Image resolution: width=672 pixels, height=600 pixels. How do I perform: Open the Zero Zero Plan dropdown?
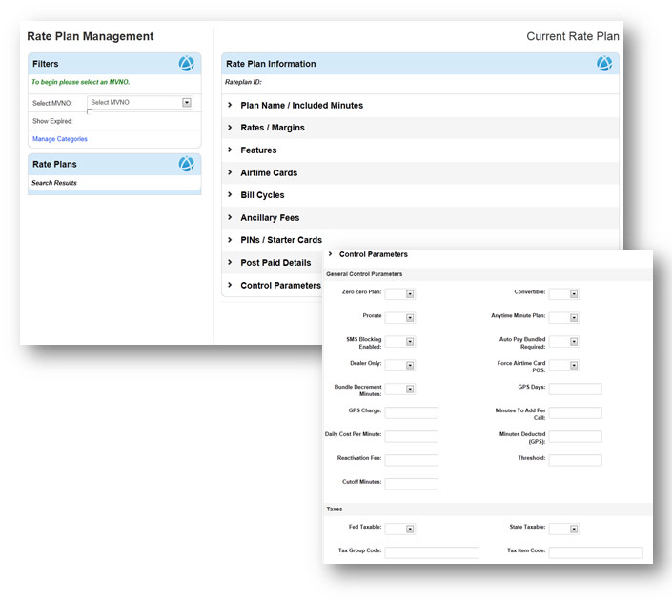tap(399, 294)
